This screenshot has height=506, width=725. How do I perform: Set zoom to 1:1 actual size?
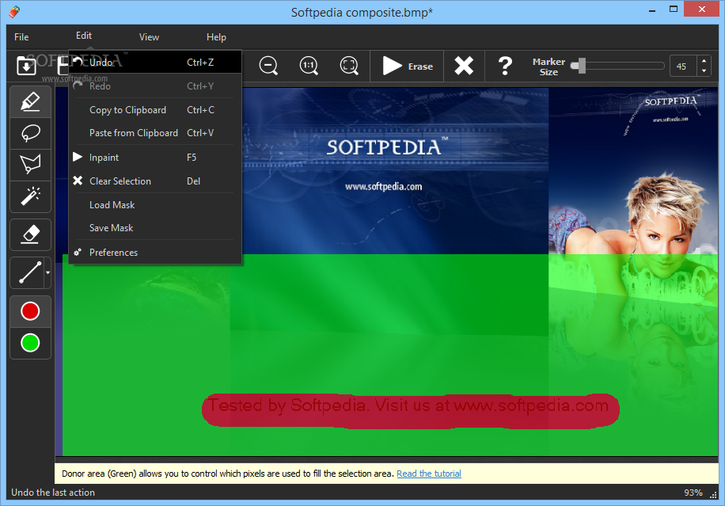click(309, 66)
